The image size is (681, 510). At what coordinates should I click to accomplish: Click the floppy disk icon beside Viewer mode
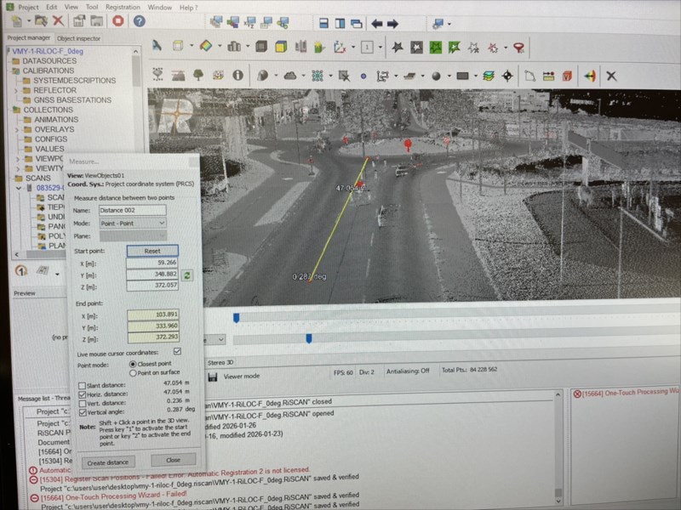point(212,376)
